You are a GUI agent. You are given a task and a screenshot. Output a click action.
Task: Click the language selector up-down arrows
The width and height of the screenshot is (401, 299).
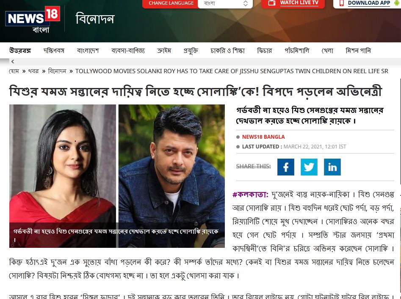(246, 3)
